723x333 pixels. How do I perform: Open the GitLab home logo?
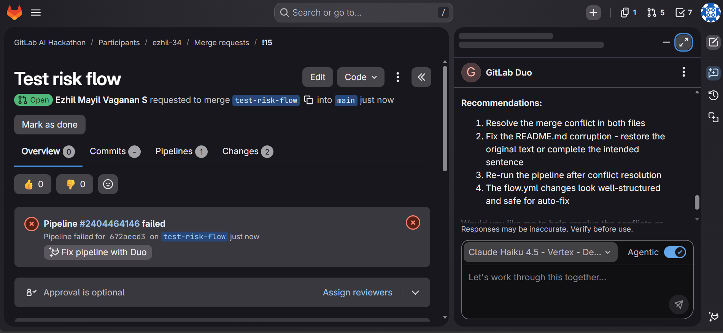coord(14,13)
